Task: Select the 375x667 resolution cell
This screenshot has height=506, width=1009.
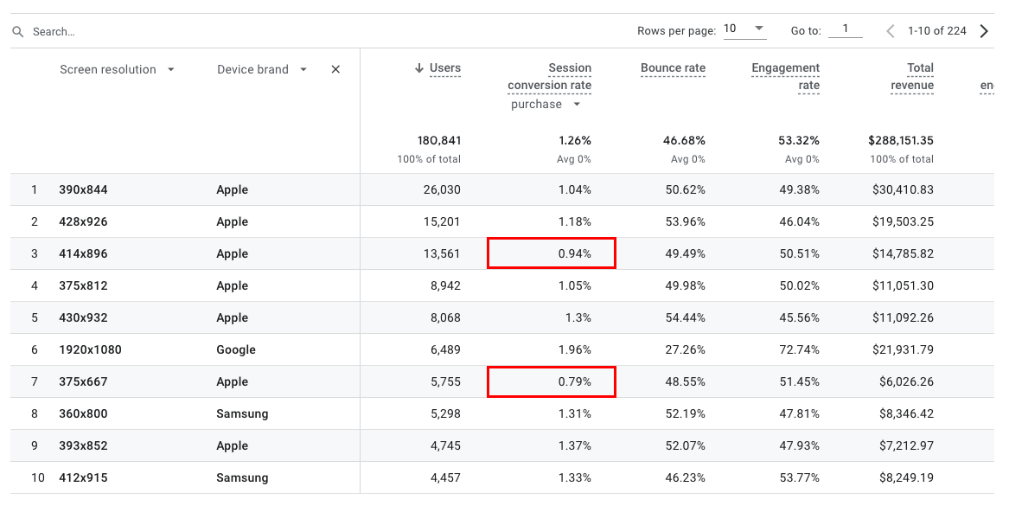Action: point(83,381)
